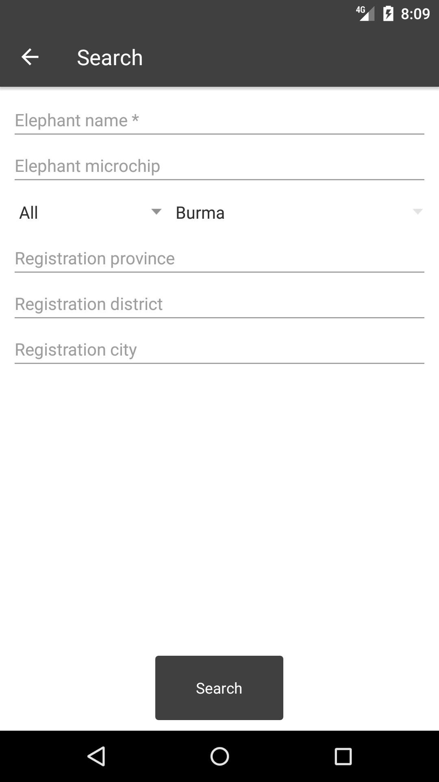Image resolution: width=439 pixels, height=782 pixels.
Task: Tap the "All" selected filter text
Action: [x=29, y=213]
